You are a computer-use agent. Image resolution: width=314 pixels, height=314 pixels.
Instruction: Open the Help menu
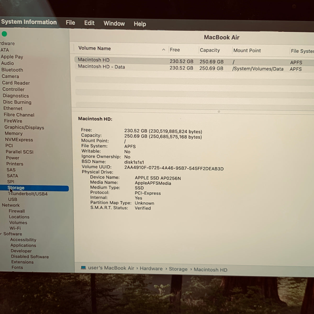click(x=140, y=24)
